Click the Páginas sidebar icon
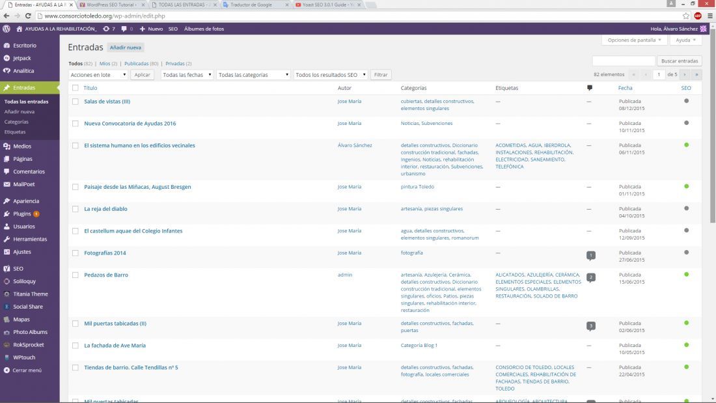716x403 pixels. tap(7, 159)
